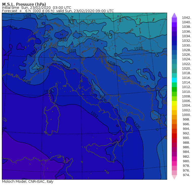Viewport: 192px width, 185px height.
Task: Click the '990.' legend value
Action: pos(187,138)
